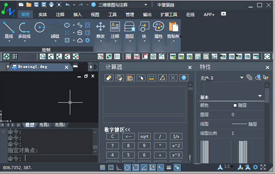Click the calculator 8 key
This screenshot has height=174, width=275.
click(128, 146)
